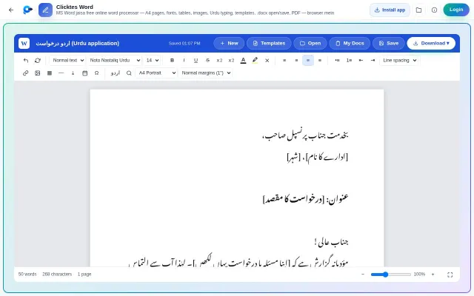Image resolution: width=474 pixels, height=296 pixels.
Task: Center align the text
Action: click(x=296, y=61)
